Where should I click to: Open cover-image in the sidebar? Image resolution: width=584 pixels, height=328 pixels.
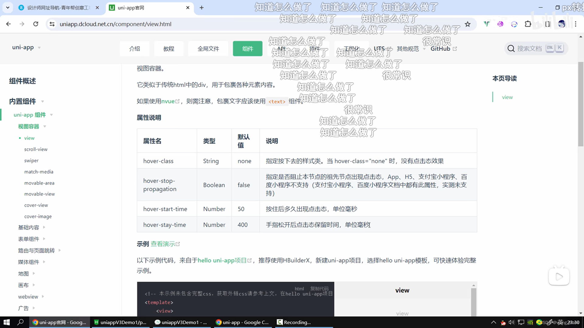tap(38, 216)
